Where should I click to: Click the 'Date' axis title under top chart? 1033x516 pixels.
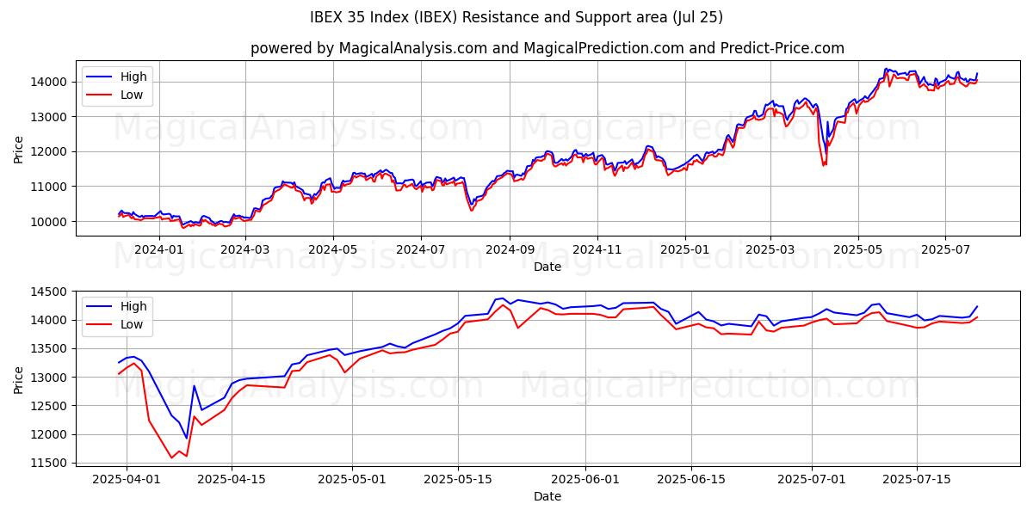pyautogui.click(x=547, y=267)
